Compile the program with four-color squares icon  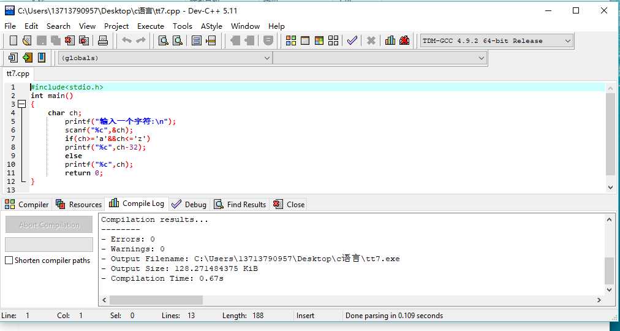[x=291, y=40]
